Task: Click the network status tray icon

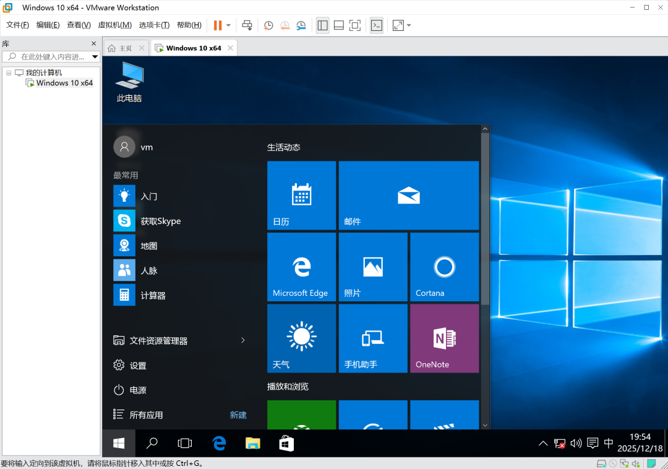Action: click(559, 444)
